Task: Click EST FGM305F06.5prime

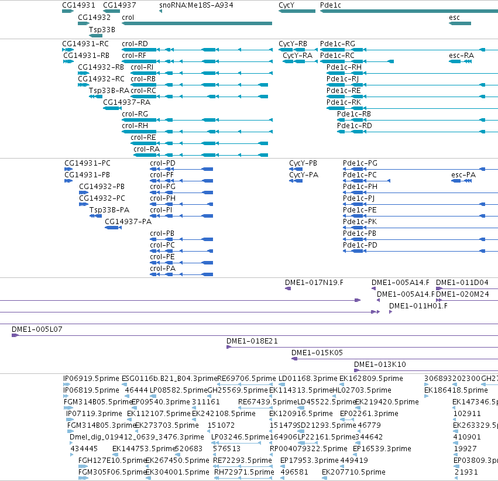Action: point(83,478)
